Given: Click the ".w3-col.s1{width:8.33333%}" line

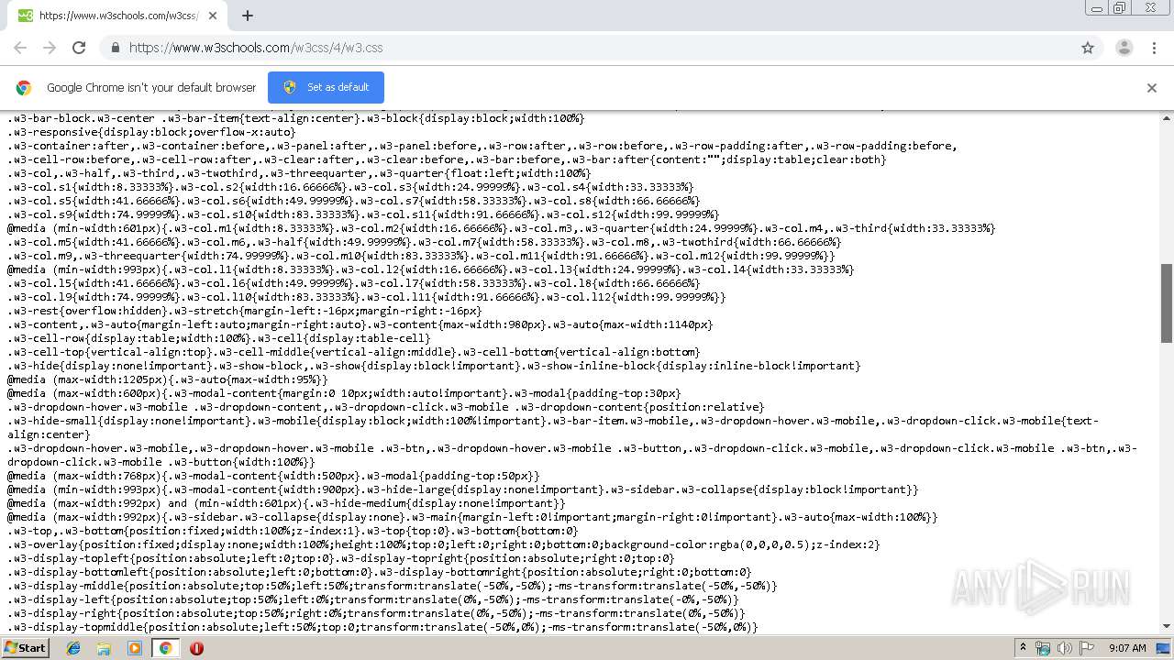Looking at the screenshot, I should point(350,187).
